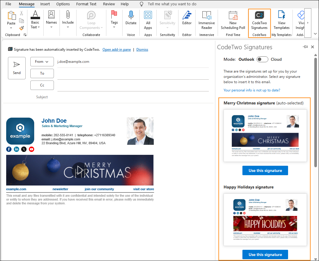
Task: Click the example company logo
Action: coord(20,131)
